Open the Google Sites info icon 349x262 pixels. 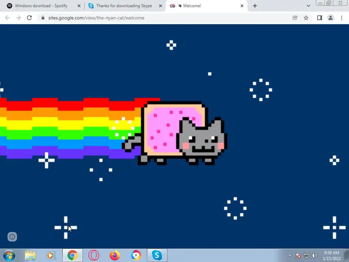pos(12,237)
